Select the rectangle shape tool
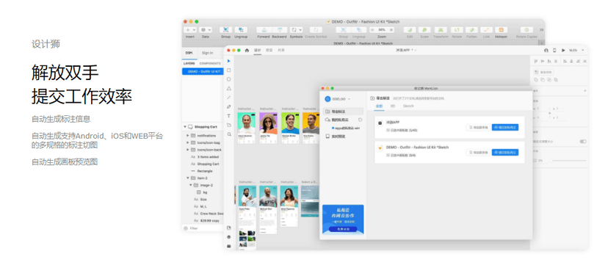This screenshot has width=608, height=265. point(229,70)
